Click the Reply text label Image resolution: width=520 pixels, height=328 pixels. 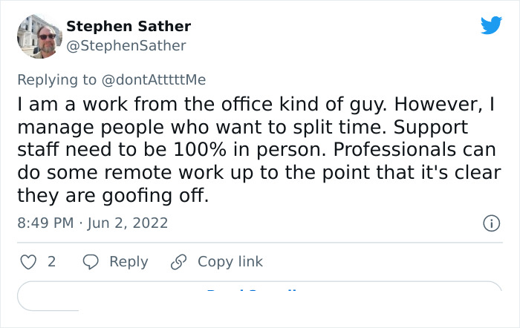pos(129,262)
